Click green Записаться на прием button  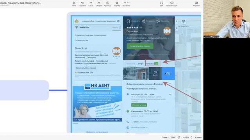pos(140,46)
